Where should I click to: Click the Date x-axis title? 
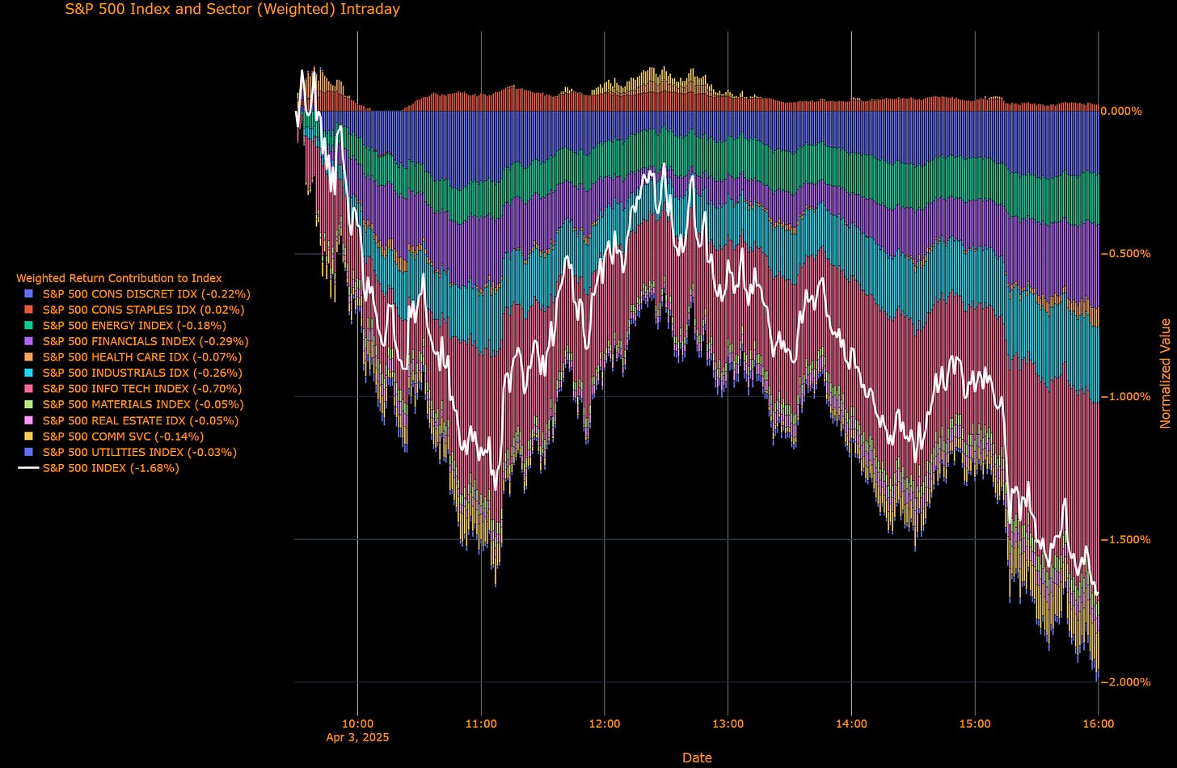pos(697,757)
